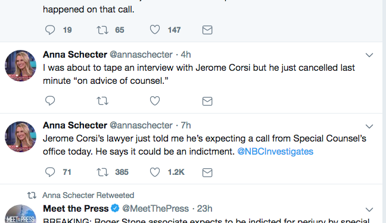Retweet the tweet with 65 retweets
This screenshot has width=386, height=223.
pos(102,30)
